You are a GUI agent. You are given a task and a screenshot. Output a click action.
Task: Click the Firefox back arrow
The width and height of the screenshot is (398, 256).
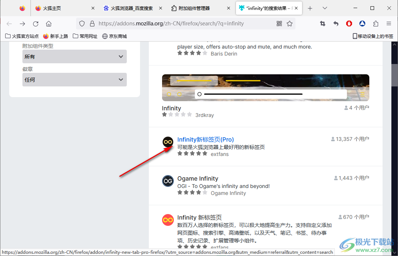pos(10,24)
